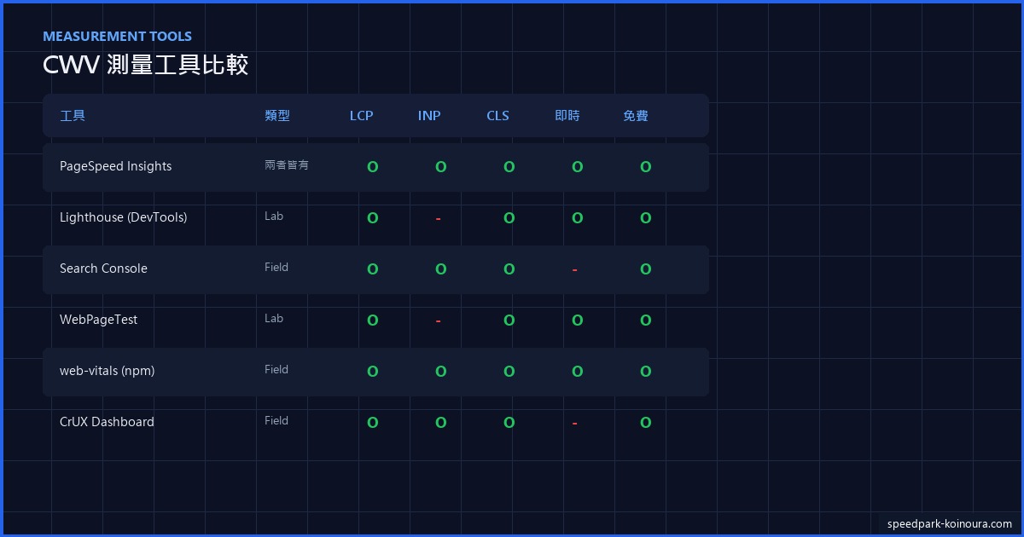Click Lighthouse CLS green mark
This screenshot has width=1024, height=537.
(x=509, y=218)
